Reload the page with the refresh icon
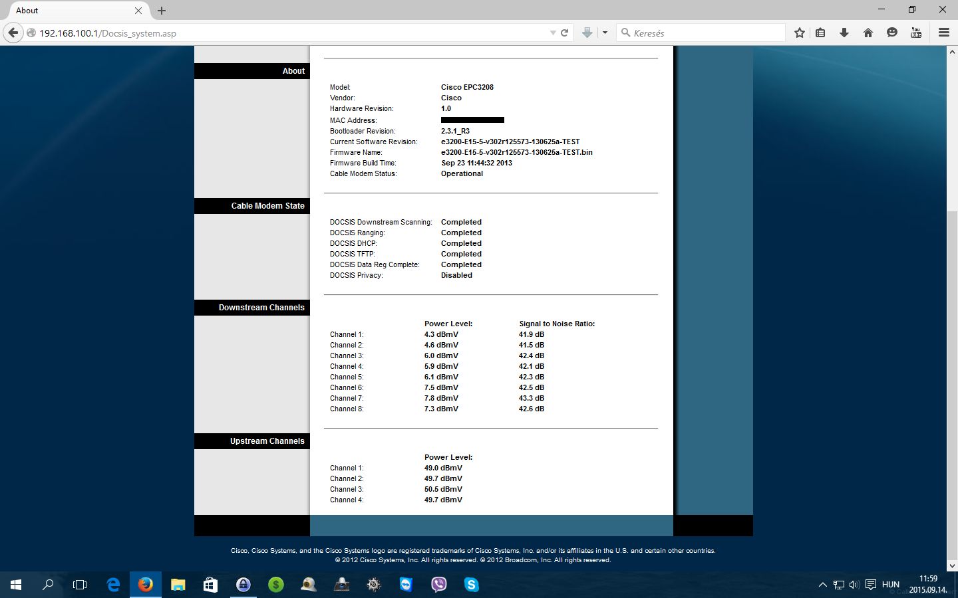This screenshot has width=958, height=598. (x=565, y=33)
